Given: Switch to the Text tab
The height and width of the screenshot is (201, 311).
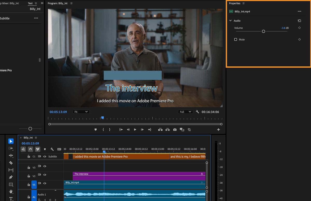Looking at the screenshot, I should point(30,3).
